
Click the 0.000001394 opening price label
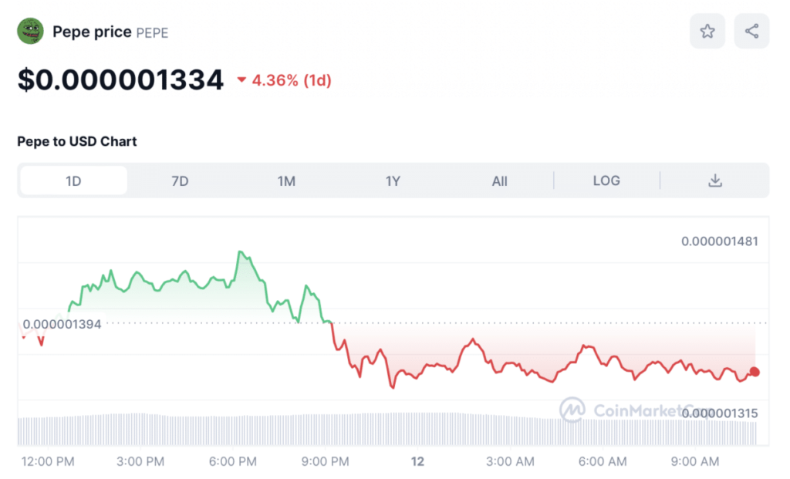tap(62, 324)
